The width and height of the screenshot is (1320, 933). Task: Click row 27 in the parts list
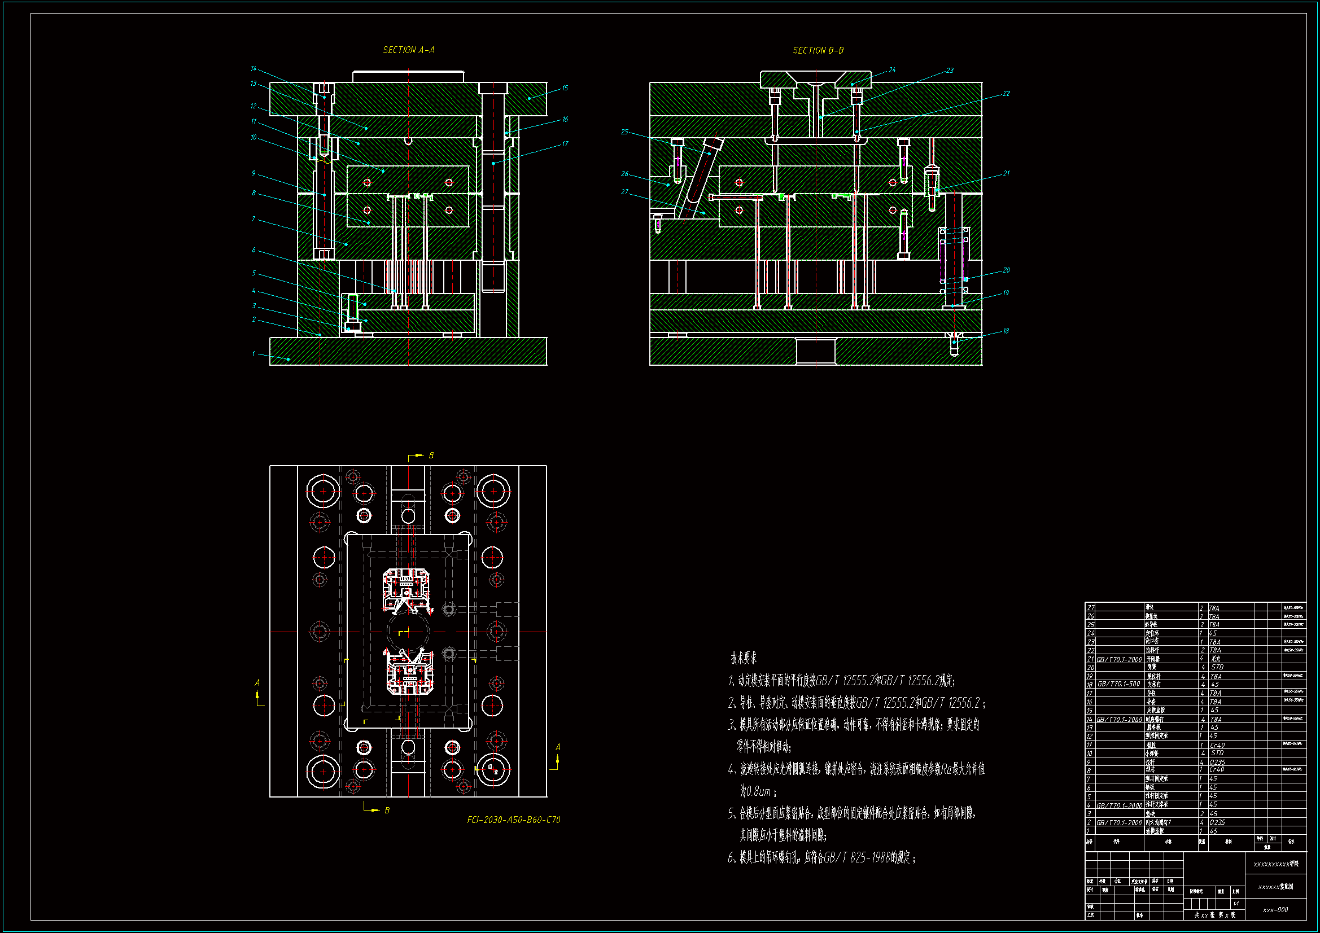[1150, 607]
